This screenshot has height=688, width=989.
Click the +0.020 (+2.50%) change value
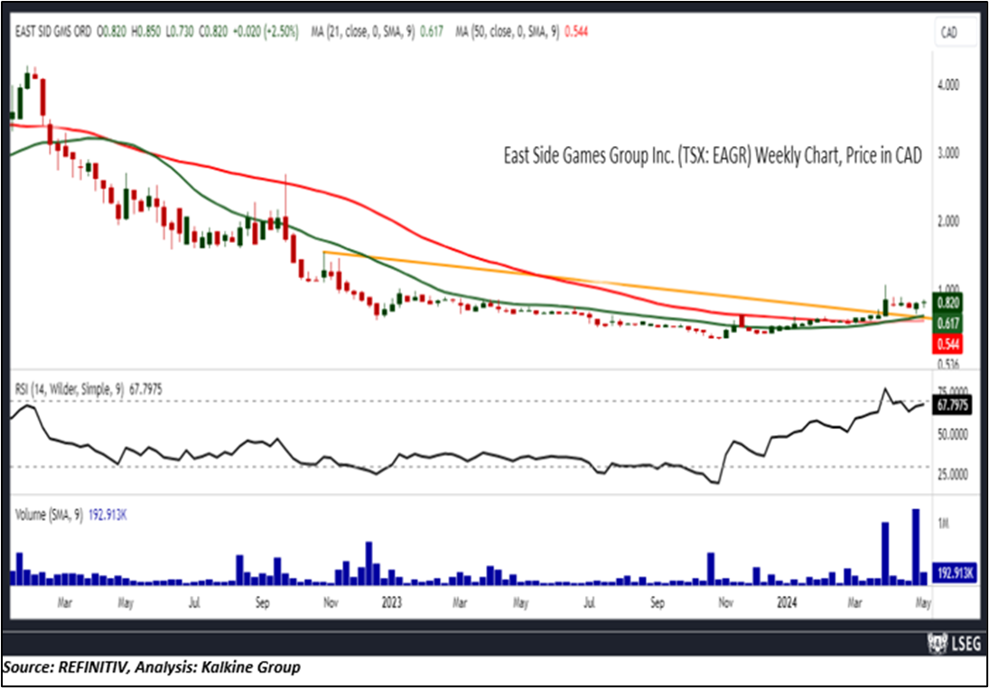(x=264, y=31)
